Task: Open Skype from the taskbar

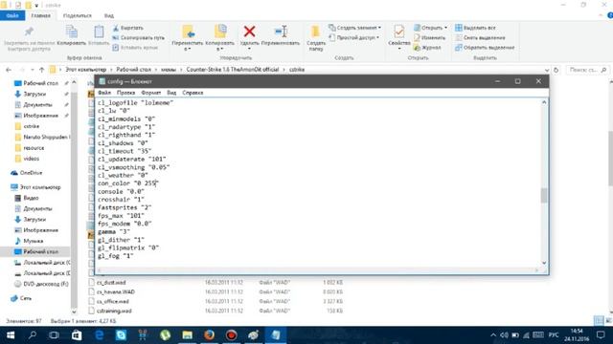Action: 121,335
